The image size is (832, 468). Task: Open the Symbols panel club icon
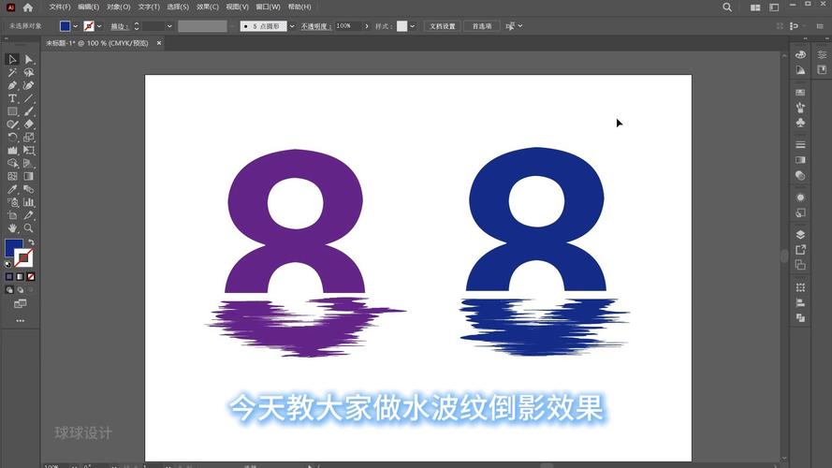pyautogui.click(x=800, y=123)
